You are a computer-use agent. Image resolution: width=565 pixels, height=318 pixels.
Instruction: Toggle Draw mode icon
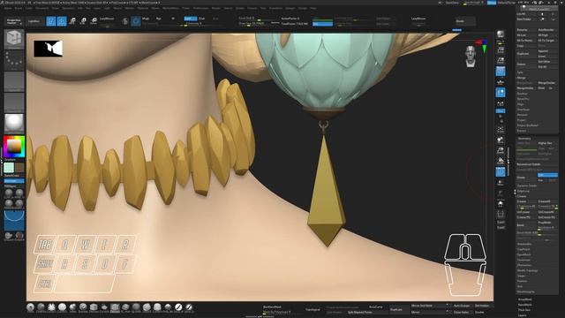coord(62,21)
